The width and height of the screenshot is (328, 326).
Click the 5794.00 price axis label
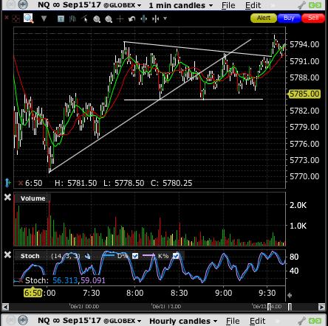pos(304,44)
